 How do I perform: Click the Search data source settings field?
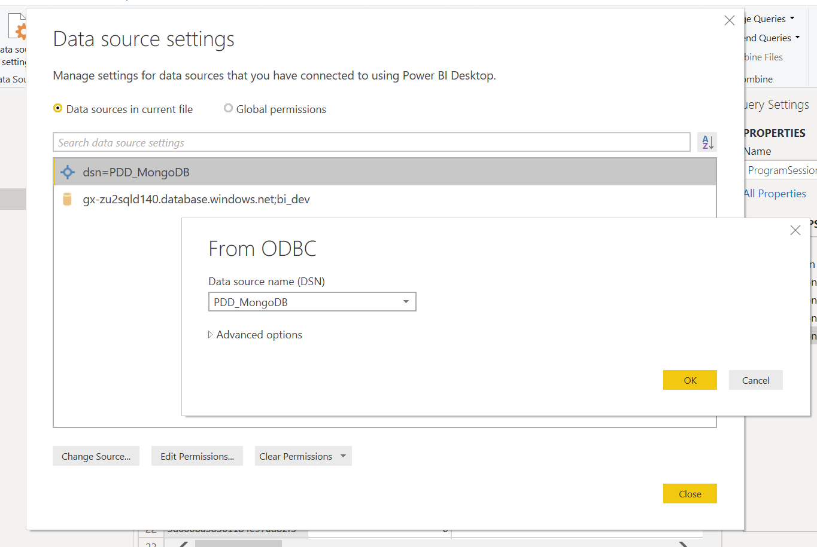click(371, 142)
